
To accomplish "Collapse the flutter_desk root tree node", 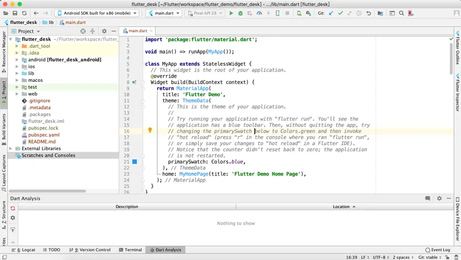I will pos(11,39).
